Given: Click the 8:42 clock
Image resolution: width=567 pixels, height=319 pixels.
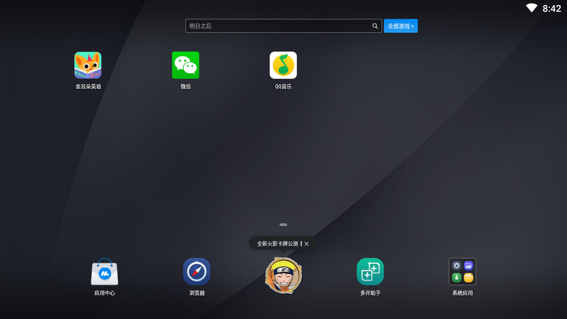Looking at the screenshot, I should tap(552, 8).
